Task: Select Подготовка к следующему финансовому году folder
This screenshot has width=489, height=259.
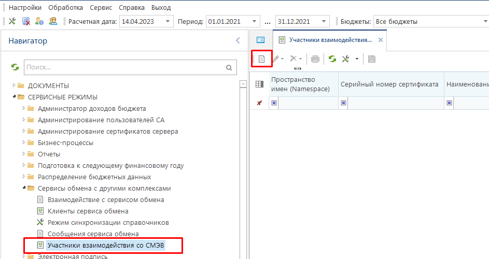Action: (110, 165)
